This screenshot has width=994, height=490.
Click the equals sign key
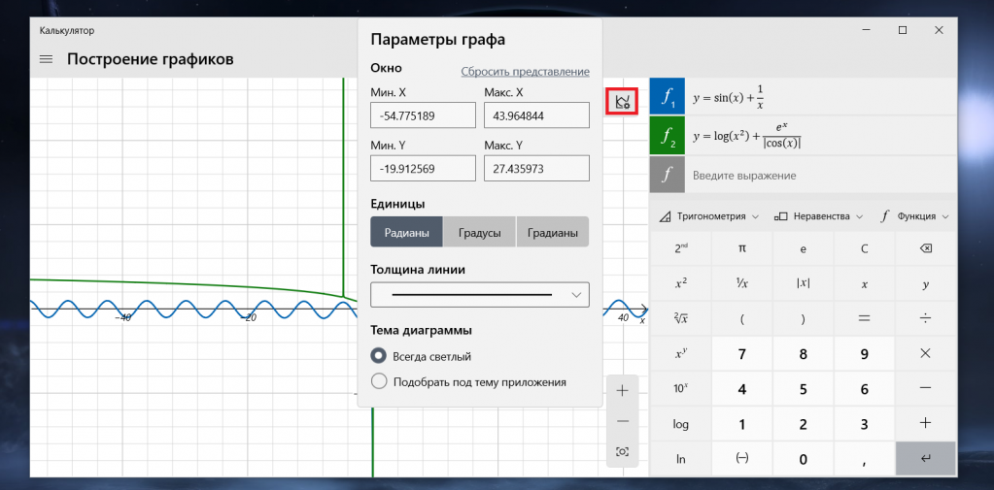[864, 319]
